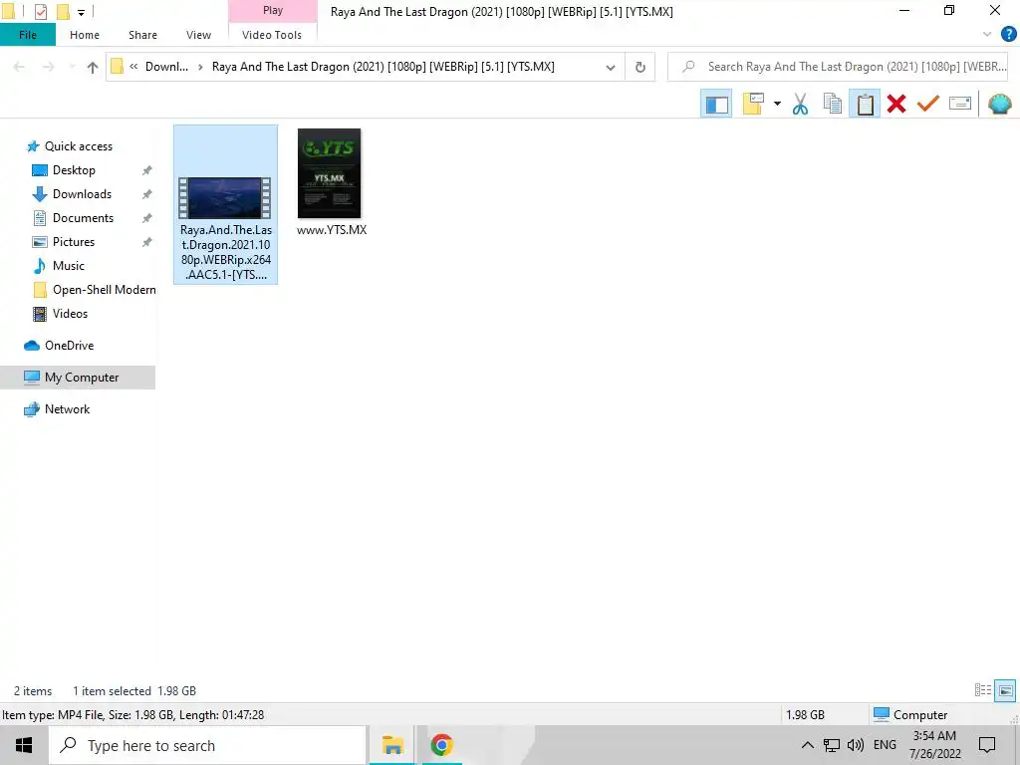Click the orange checkmark Properties icon

click(x=927, y=104)
